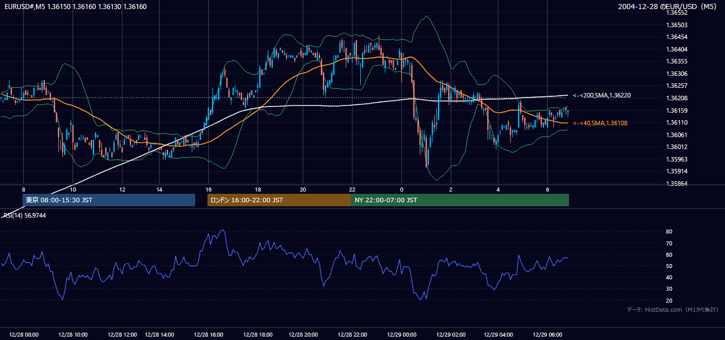Click the 40 SMA 1.36108 label

click(600, 123)
